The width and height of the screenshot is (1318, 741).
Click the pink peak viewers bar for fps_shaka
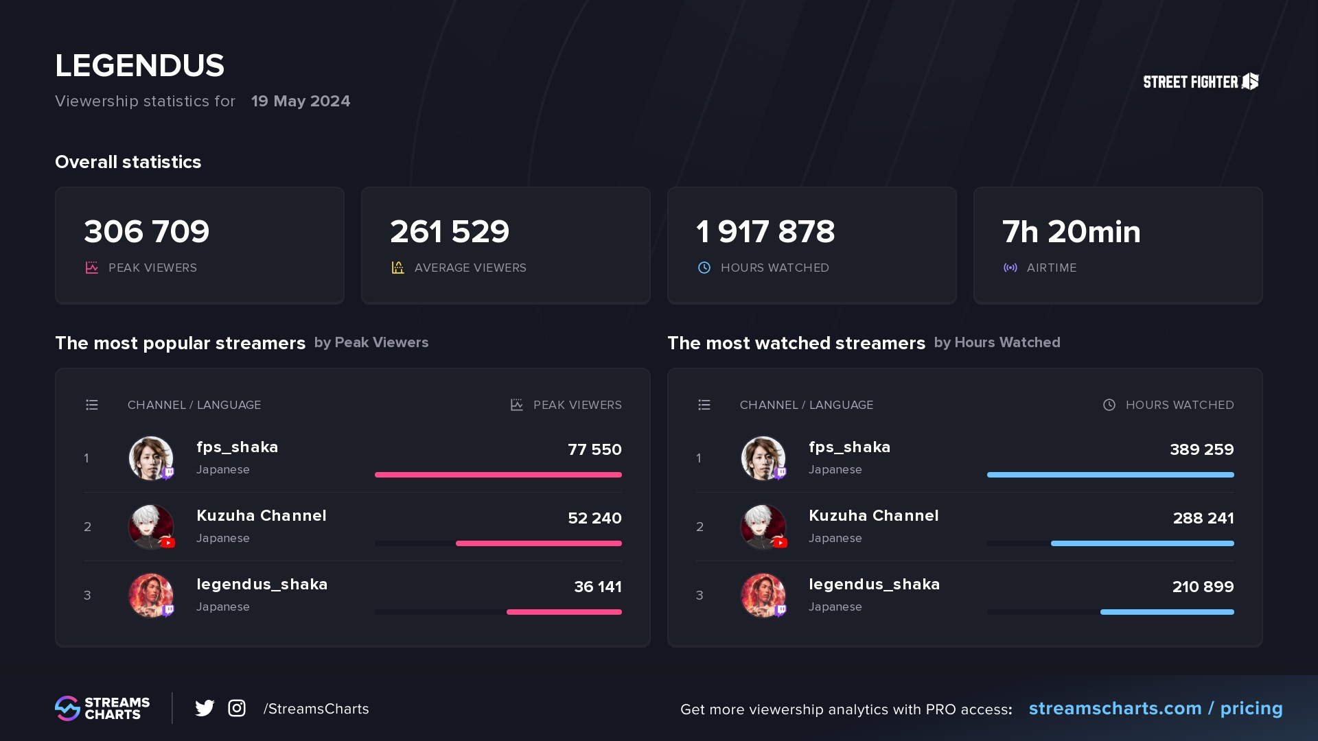point(498,475)
